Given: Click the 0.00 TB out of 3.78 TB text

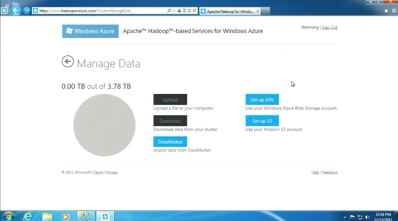Looking at the screenshot, I should (96, 86).
